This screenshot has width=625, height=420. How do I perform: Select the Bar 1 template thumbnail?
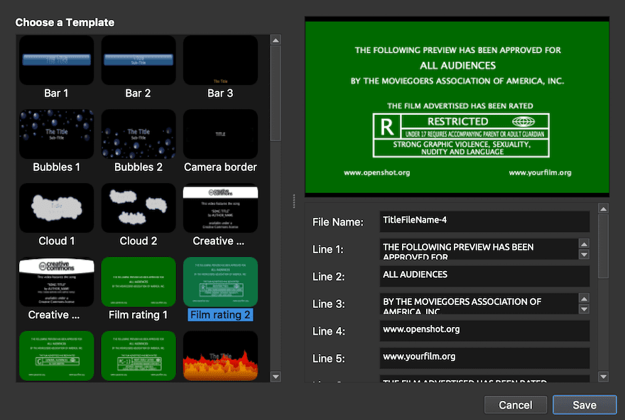[x=56, y=60]
